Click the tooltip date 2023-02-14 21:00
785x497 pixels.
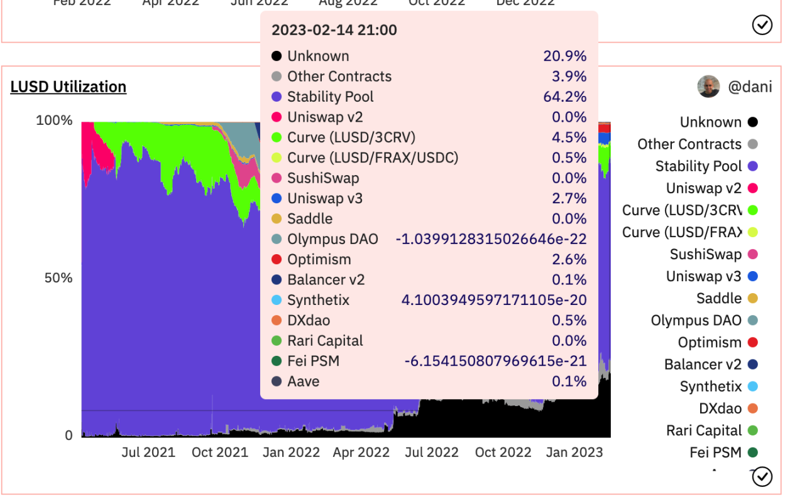(334, 30)
